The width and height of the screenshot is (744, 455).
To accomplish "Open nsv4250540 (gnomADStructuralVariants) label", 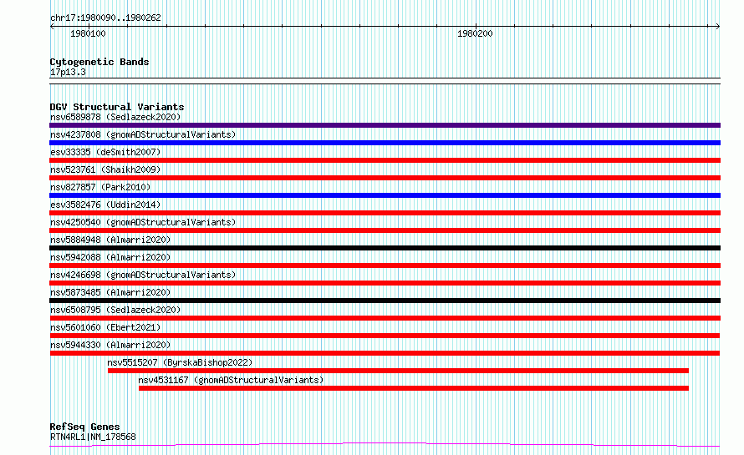I will tap(143, 222).
